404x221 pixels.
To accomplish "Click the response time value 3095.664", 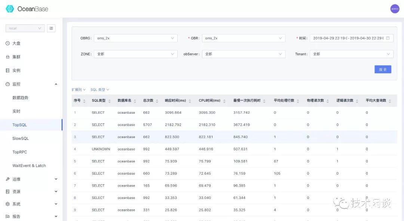I will pyautogui.click(x=173, y=113).
